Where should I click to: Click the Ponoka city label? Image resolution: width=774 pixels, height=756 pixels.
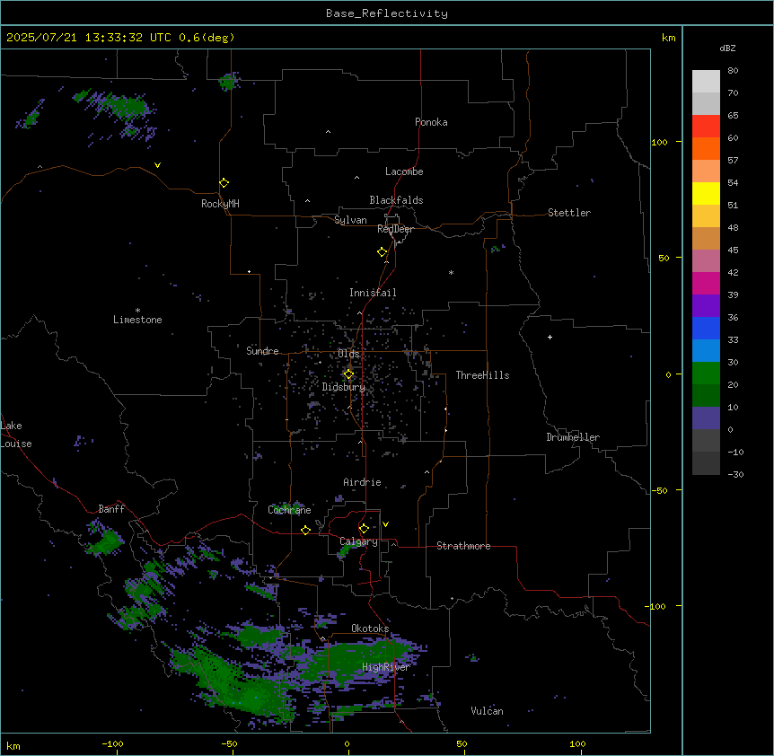(x=431, y=122)
